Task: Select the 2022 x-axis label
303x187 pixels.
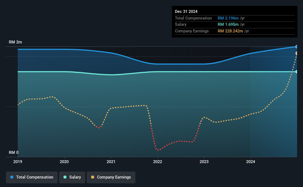Action: [158, 162]
